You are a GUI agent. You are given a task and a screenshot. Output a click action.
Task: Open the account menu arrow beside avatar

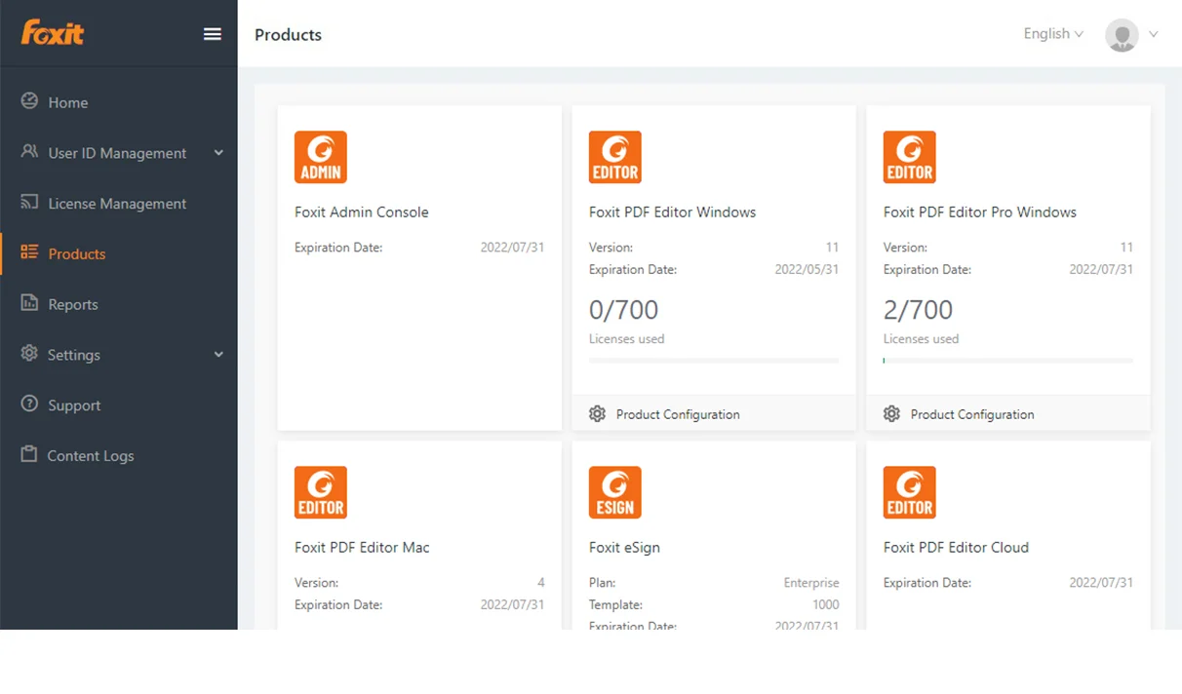[1154, 34]
